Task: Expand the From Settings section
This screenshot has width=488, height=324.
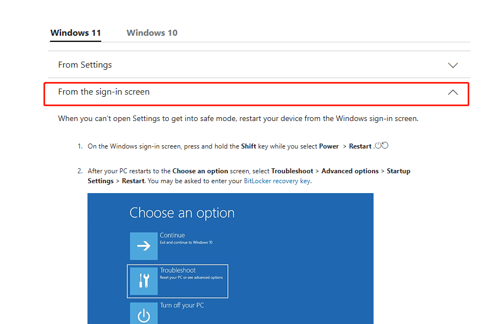Action: 259,65
